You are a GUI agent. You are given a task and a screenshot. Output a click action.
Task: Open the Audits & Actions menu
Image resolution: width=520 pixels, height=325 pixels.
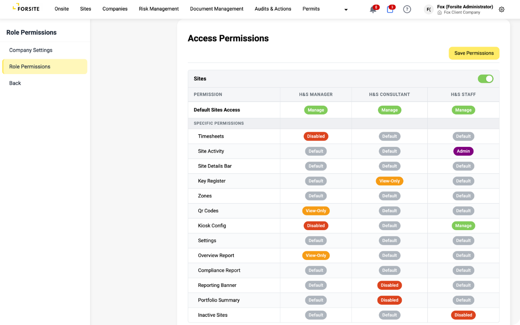click(273, 9)
